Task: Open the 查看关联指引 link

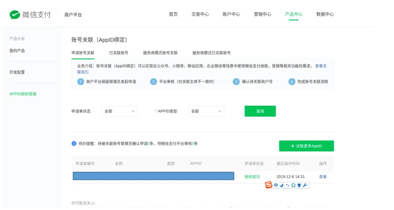Action: pos(321,66)
